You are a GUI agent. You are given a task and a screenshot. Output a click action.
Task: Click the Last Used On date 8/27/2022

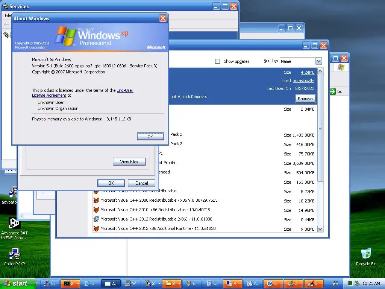(305, 88)
